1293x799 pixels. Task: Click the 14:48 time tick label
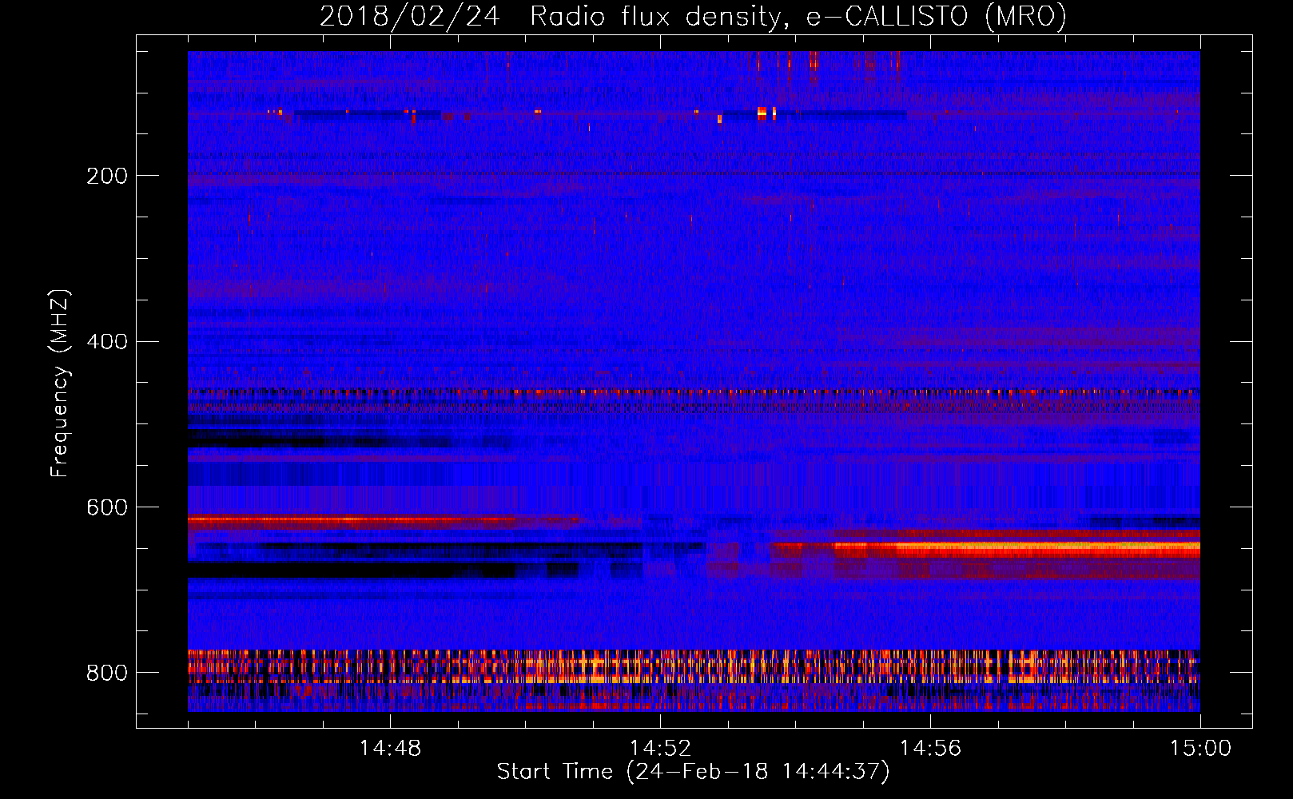coord(390,749)
